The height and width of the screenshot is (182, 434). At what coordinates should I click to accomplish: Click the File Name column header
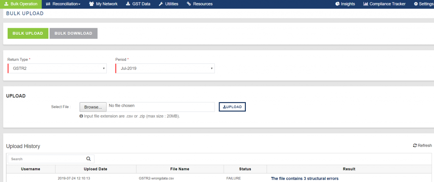pos(180,169)
